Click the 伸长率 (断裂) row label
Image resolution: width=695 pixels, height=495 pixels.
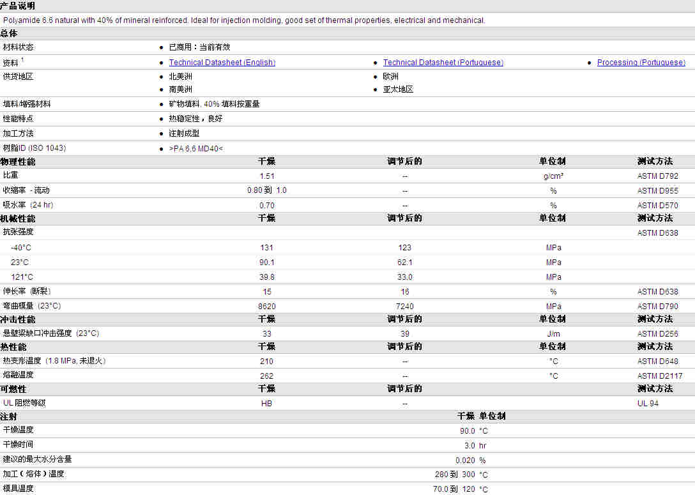tap(27, 291)
